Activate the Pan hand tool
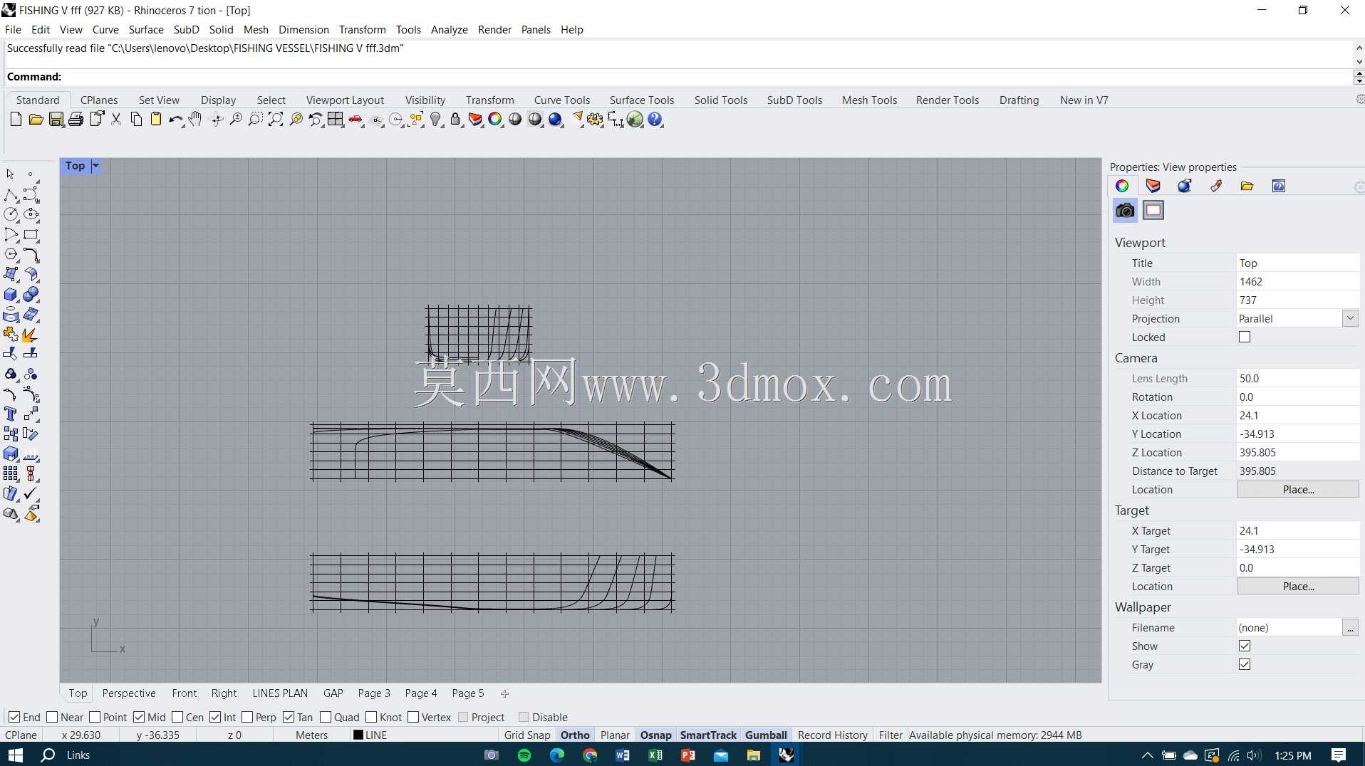The image size is (1365, 766). pyautogui.click(x=195, y=120)
